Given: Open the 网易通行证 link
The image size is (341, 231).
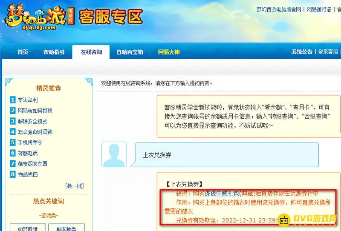Looking at the screenshot, I should tap(319, 9).
